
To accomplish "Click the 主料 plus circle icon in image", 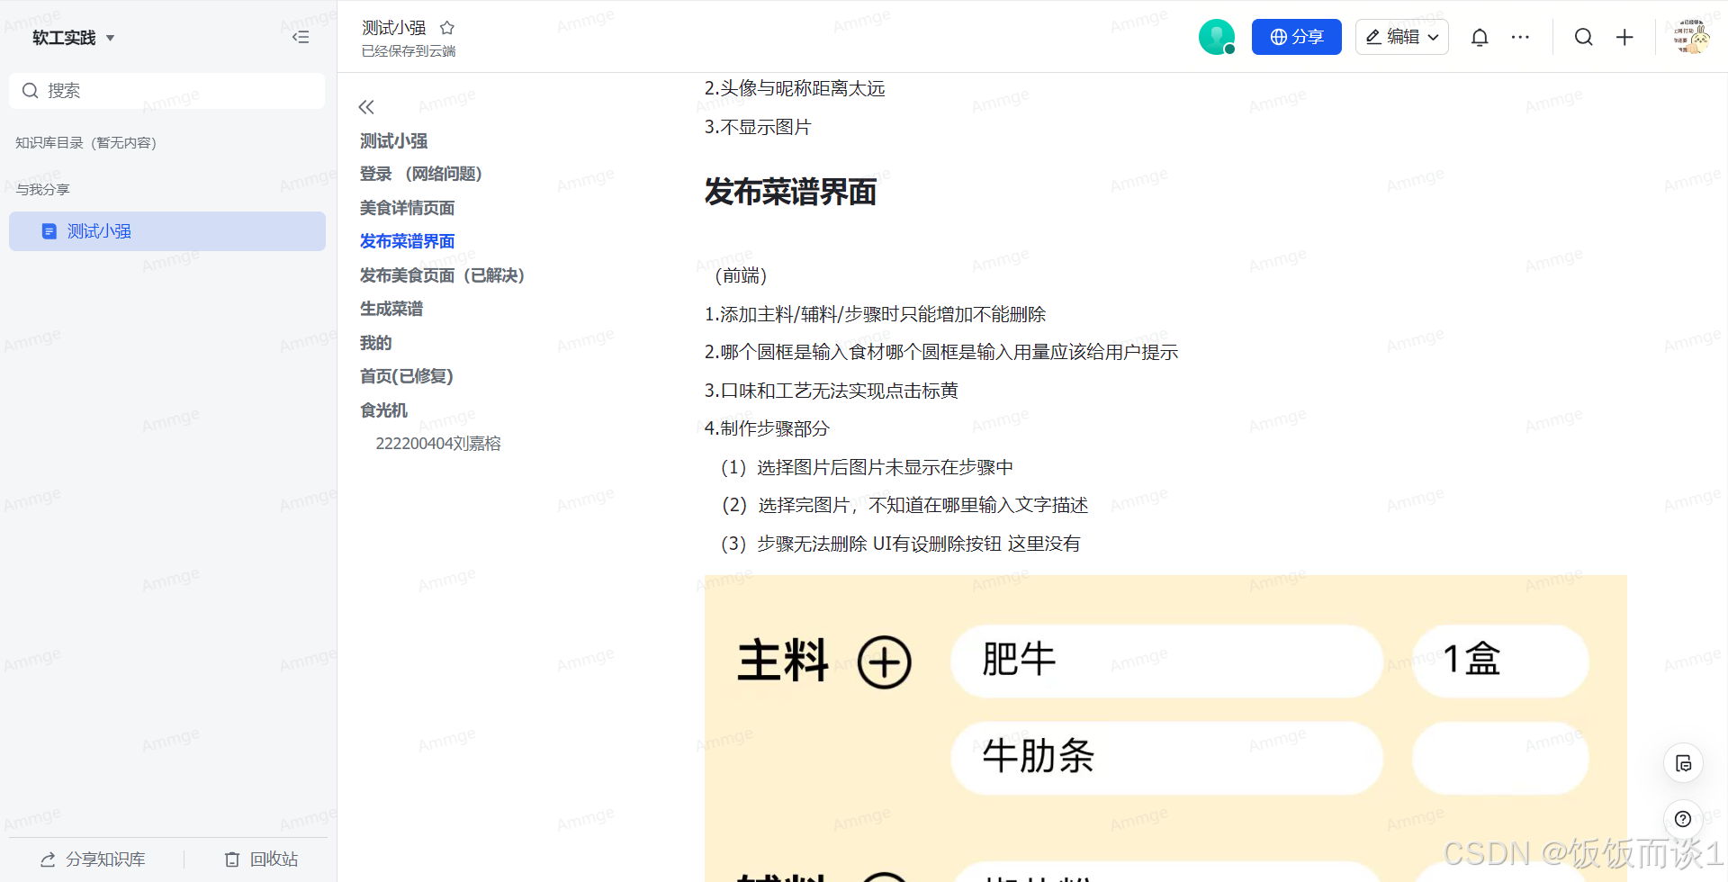I will [885, 662].
